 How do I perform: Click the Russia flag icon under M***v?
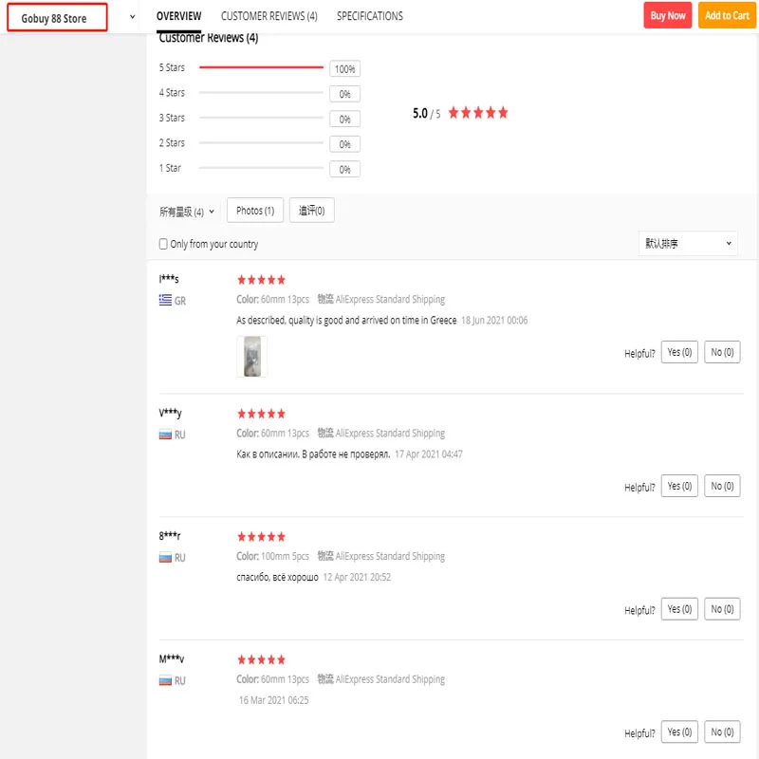tap(165, 680)
